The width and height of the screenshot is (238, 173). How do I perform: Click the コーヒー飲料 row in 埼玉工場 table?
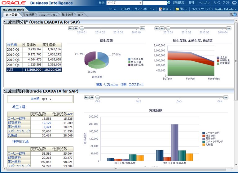click(x=40, y=119)
